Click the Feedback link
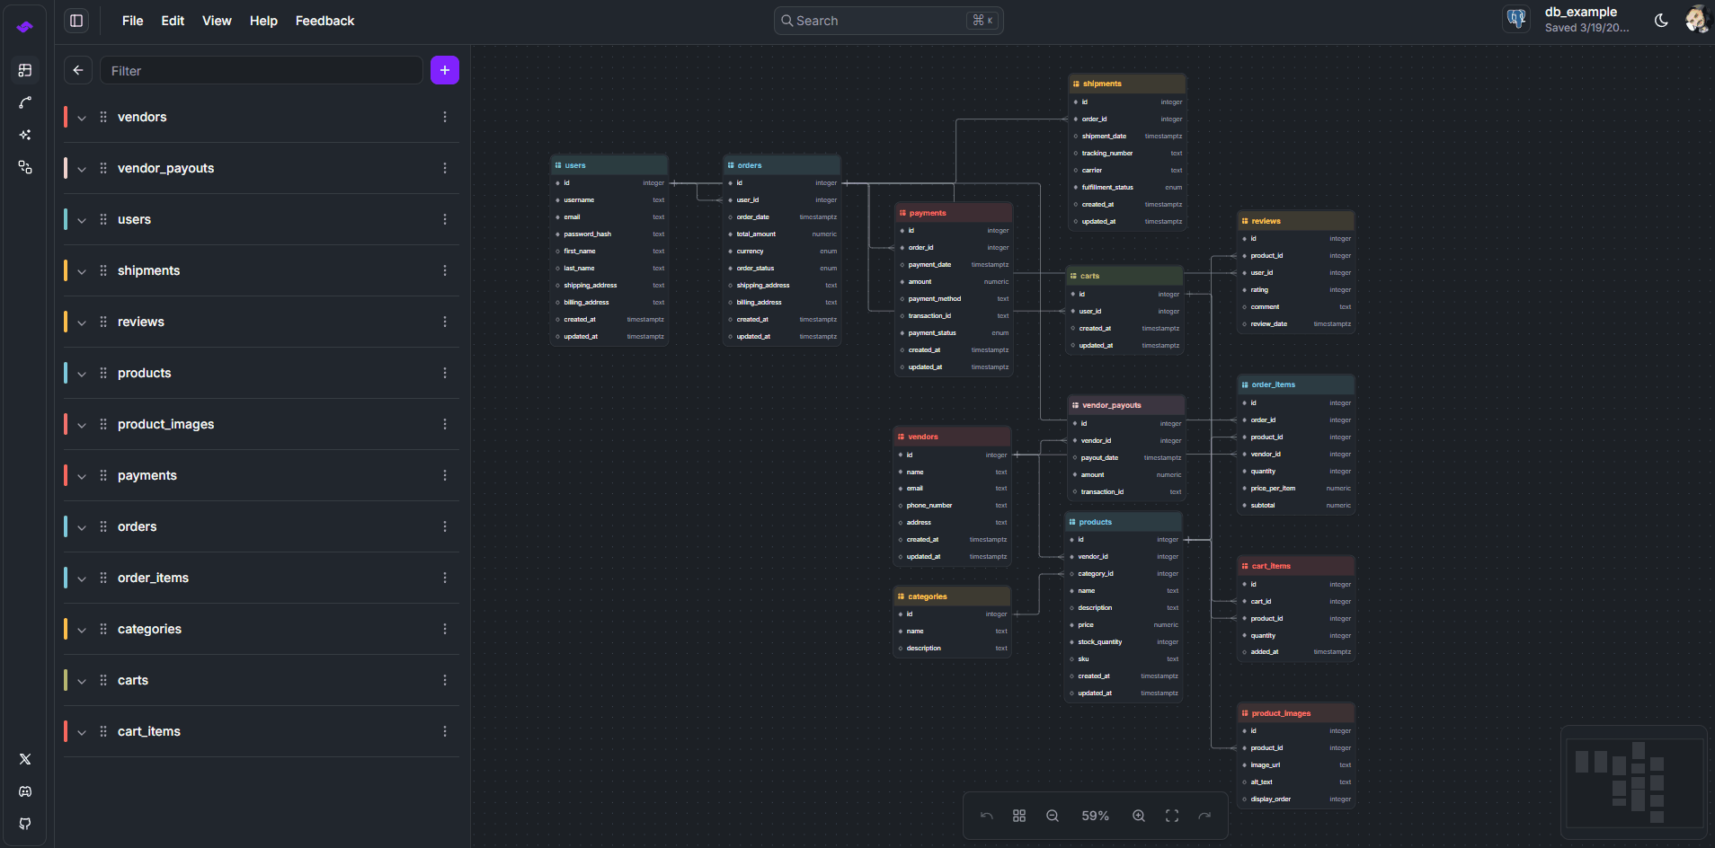Screen dimensions: 1715x848 (x=324, y=21)
